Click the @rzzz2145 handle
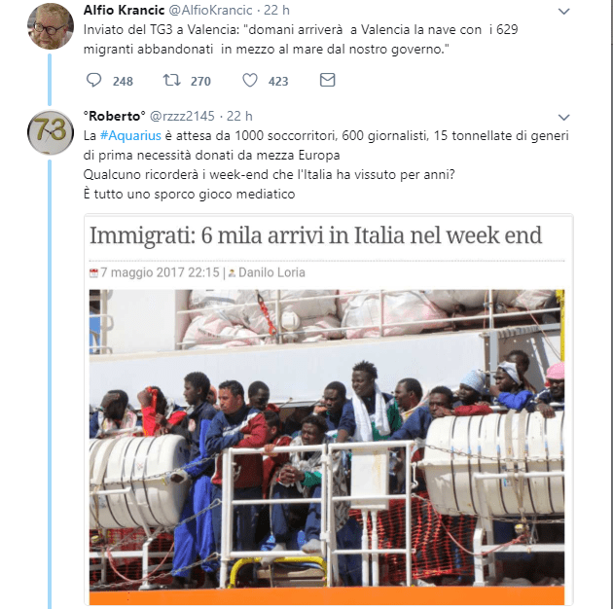Viewport: 613px width, 609px height. tap(182, 116)
